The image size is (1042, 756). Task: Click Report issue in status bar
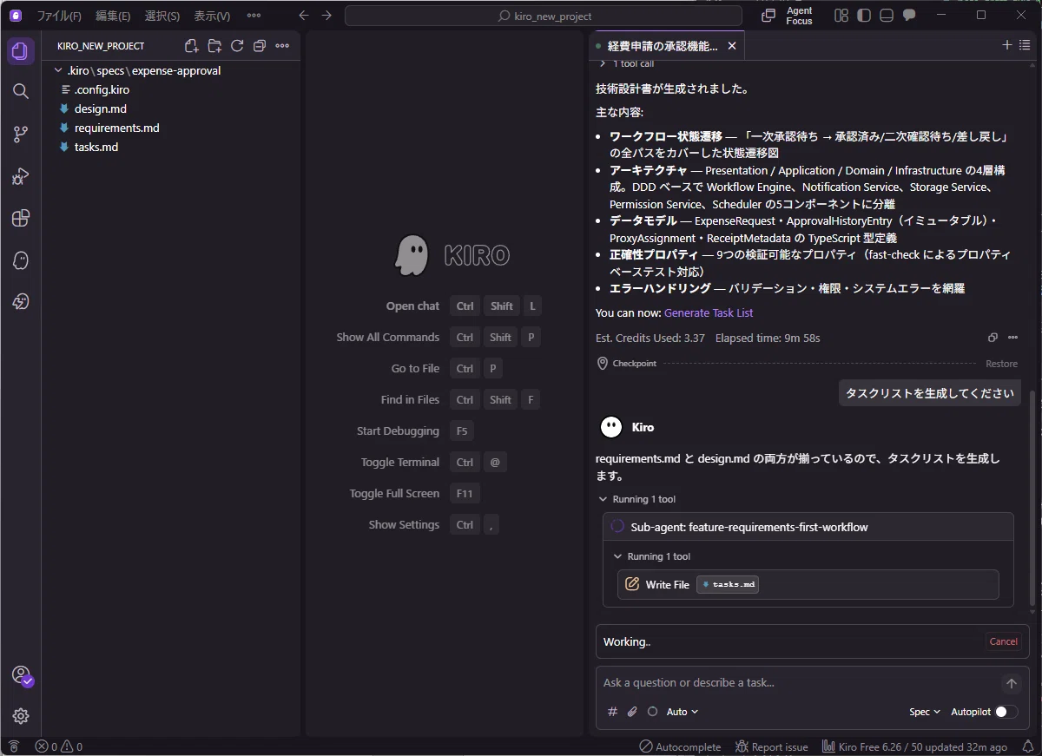(x=771, y=746)
